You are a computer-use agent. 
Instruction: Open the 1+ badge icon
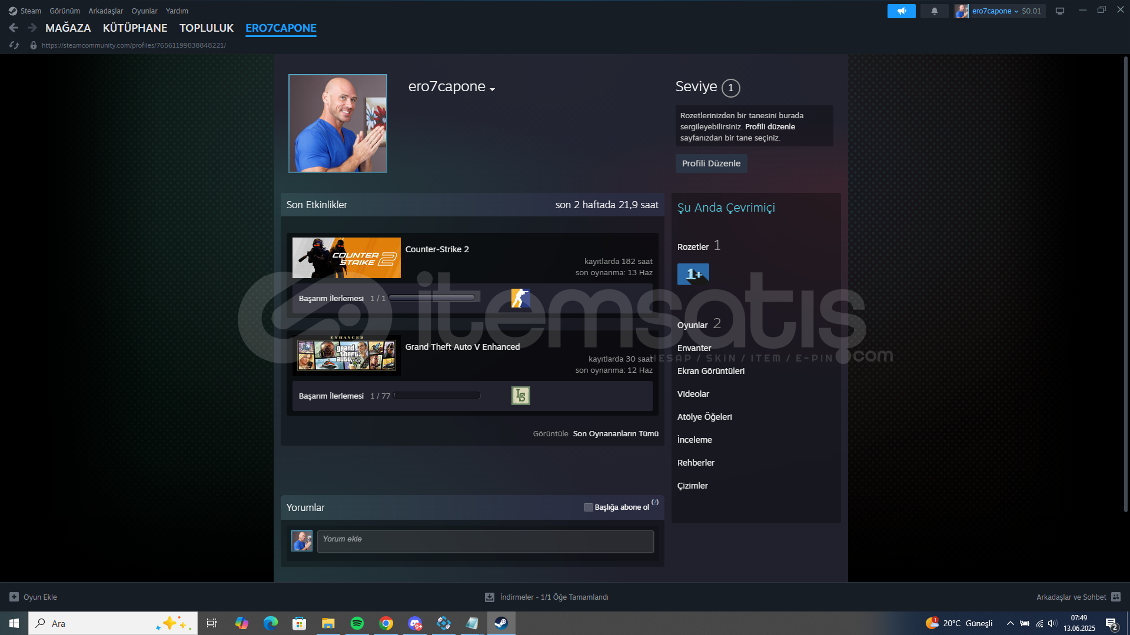693,274
